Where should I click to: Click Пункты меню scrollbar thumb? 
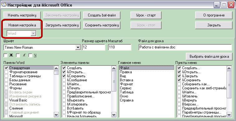point(229,85)
